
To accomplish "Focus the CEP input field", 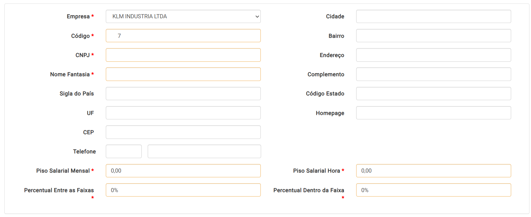I will point(183,132).
